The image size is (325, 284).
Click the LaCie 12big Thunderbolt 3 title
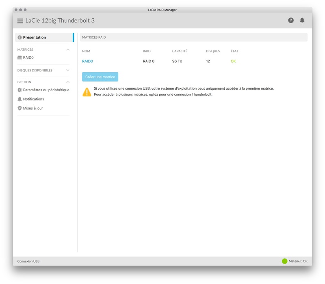[60, 21]
